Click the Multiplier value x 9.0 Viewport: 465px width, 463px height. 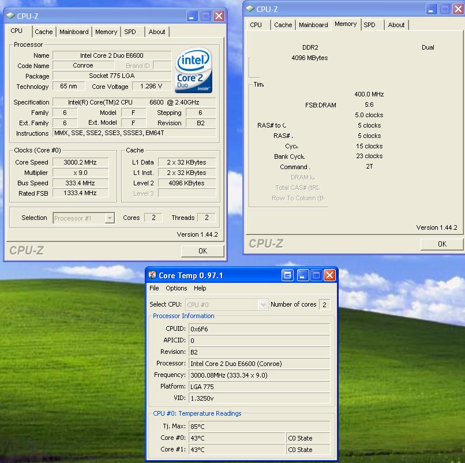click(x=80, y=173)
